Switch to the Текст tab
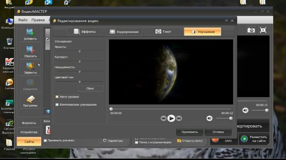 (x=163, y=32)
